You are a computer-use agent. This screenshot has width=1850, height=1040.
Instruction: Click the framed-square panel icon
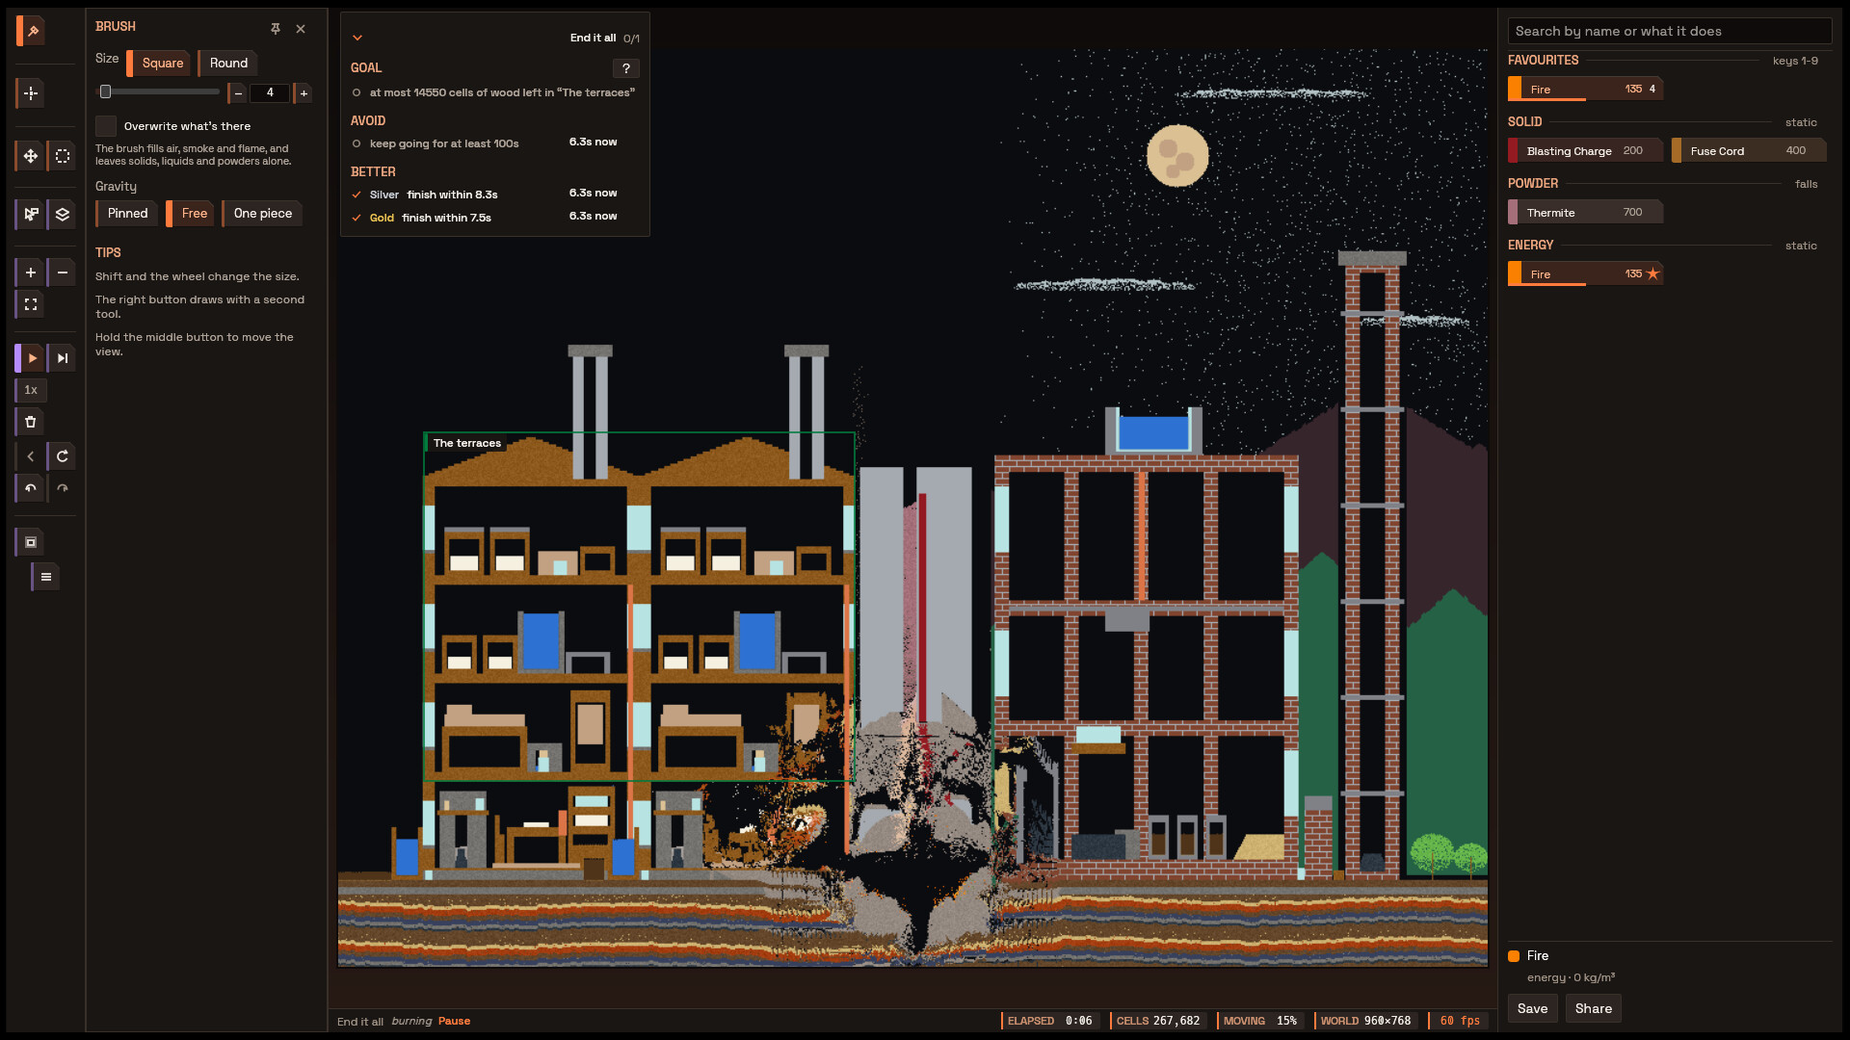click(x=31, y=542)
